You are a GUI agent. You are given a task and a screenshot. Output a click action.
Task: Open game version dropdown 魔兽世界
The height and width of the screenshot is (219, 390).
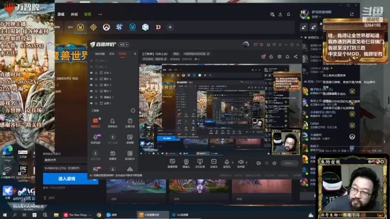click(65, 160)
